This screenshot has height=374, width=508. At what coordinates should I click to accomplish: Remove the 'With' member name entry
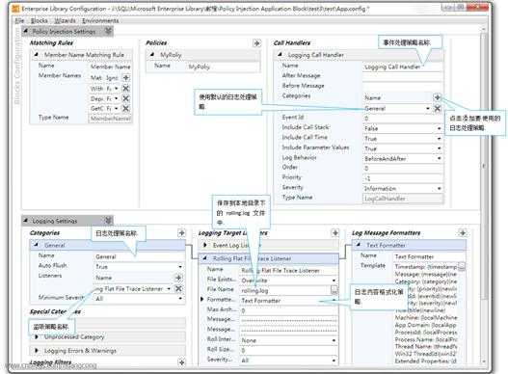tap(126, 88)
